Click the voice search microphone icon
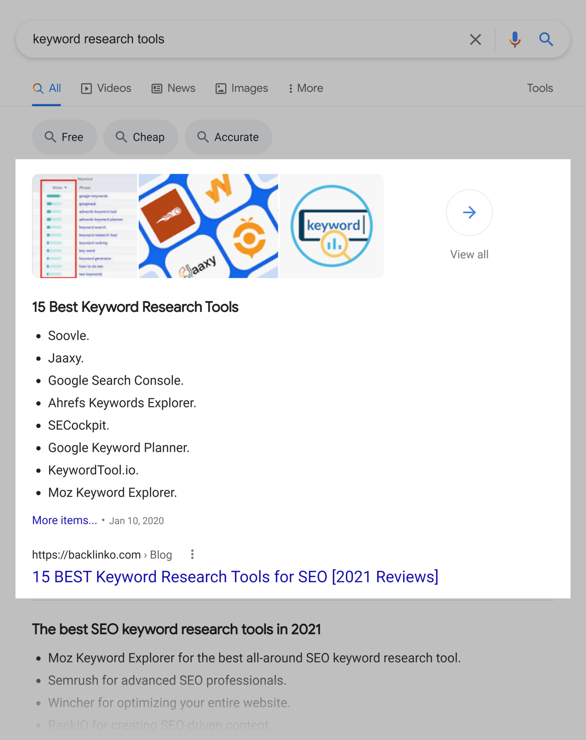This screenshot has height=740, width=586. click(x=514, y=39)
